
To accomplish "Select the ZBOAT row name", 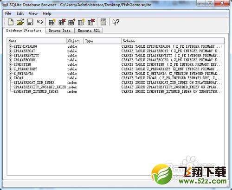I will tap(19, 78).
